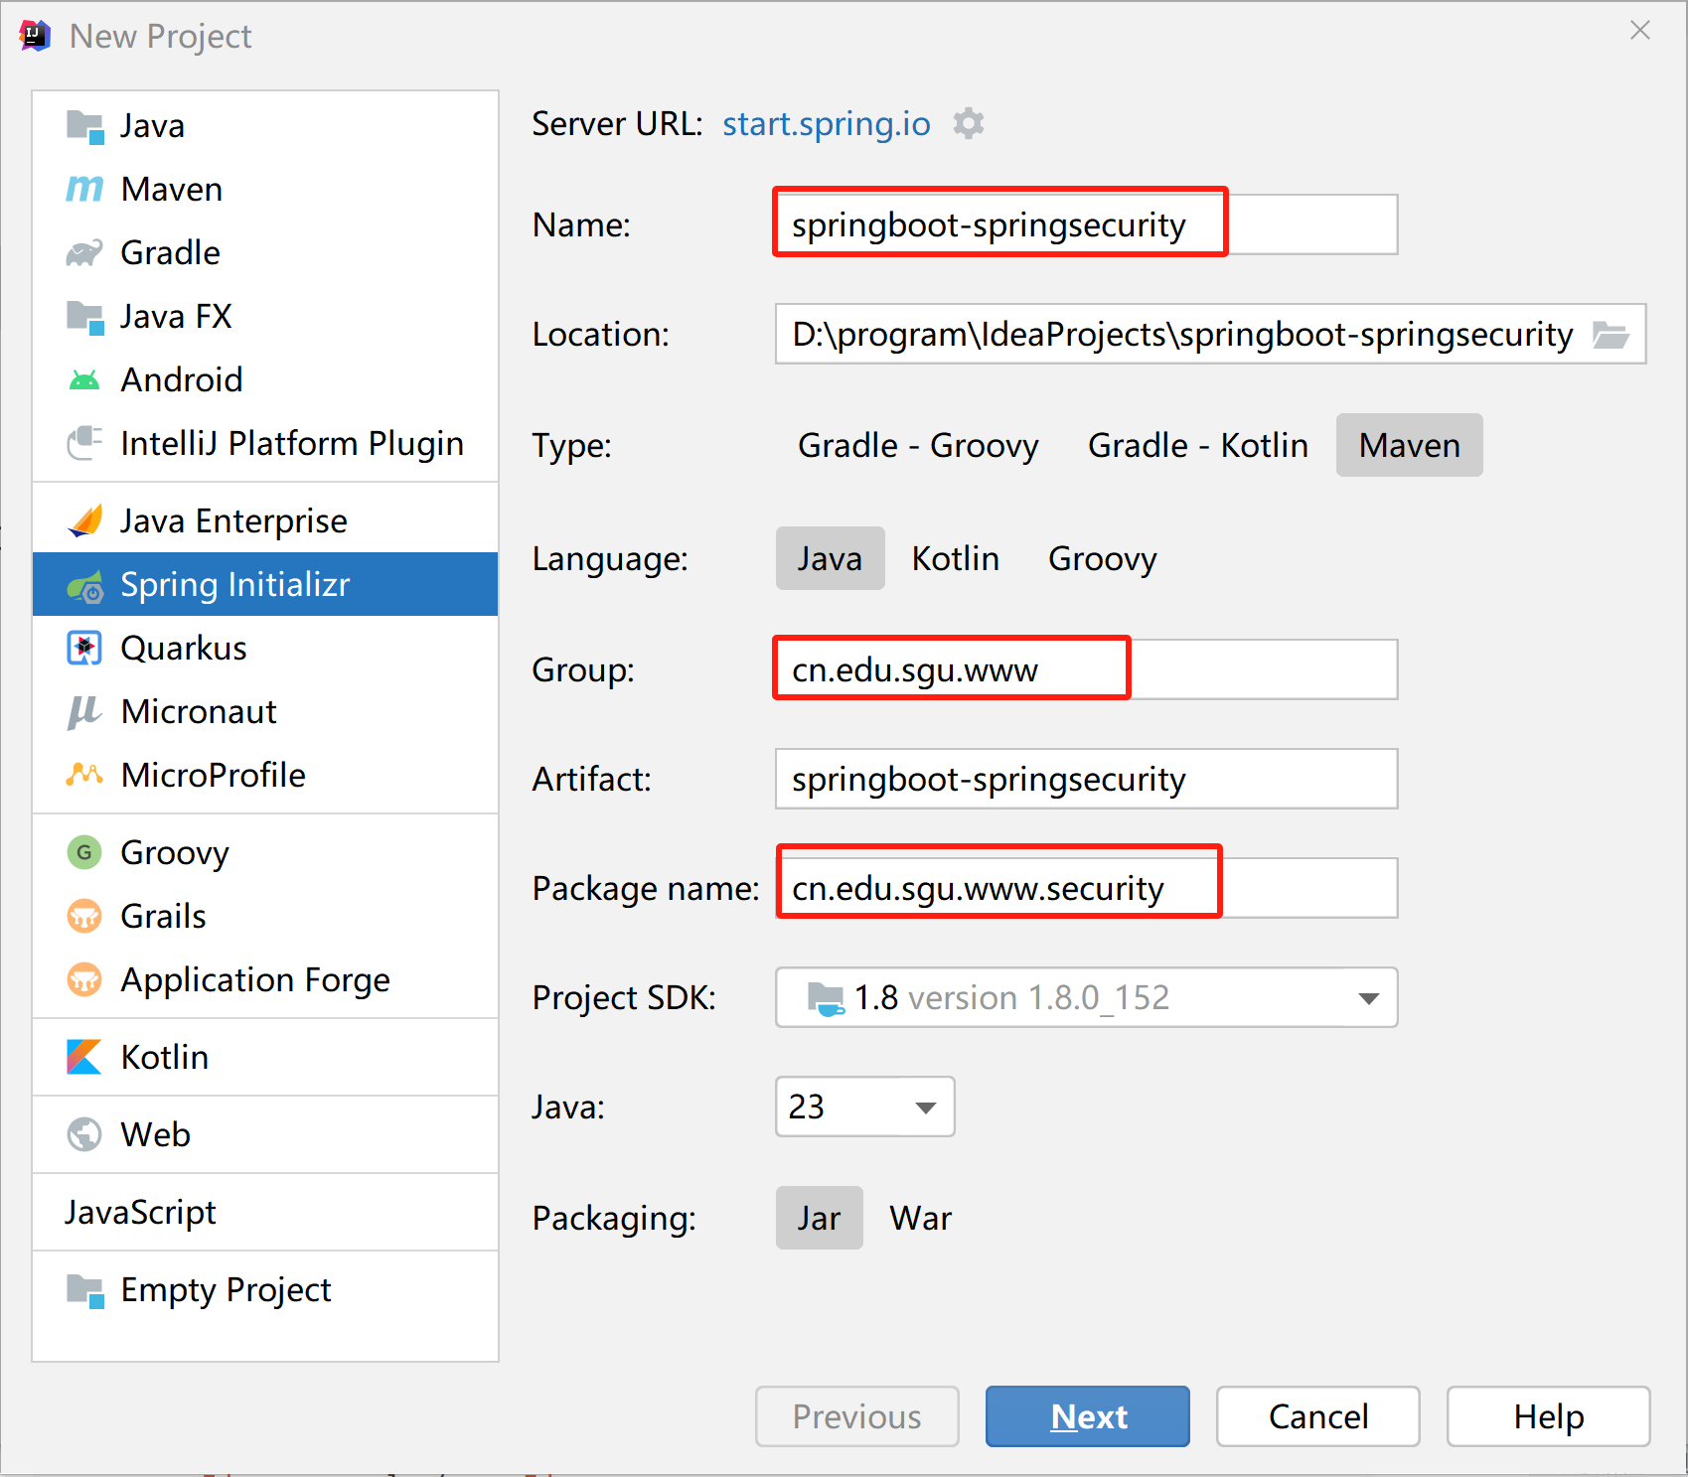
Task: Click the Quarkus icon
Action: tap(84, 648)
